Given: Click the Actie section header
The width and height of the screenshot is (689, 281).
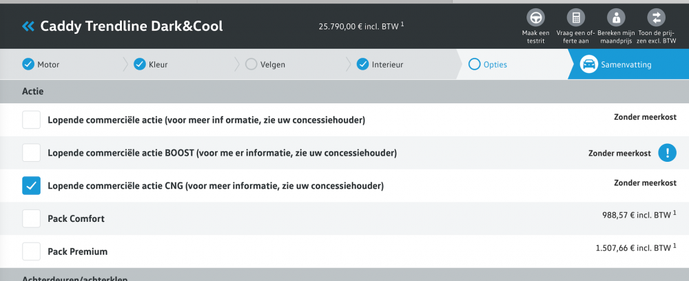Looking at the screenshot, I should (x=344, y=92).
